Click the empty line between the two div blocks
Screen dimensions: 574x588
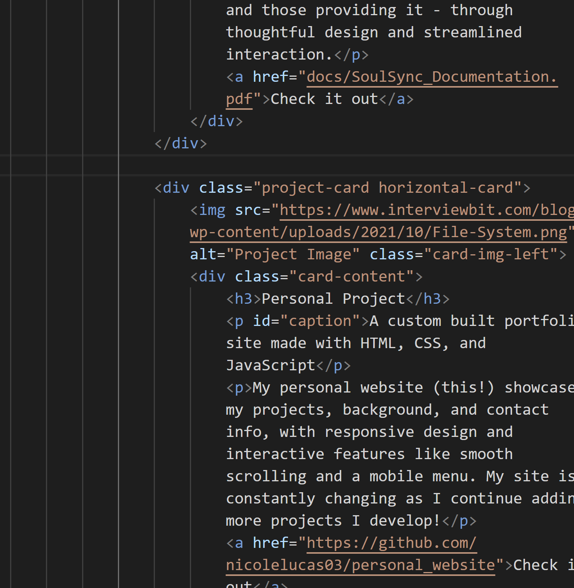coord(272,165)
